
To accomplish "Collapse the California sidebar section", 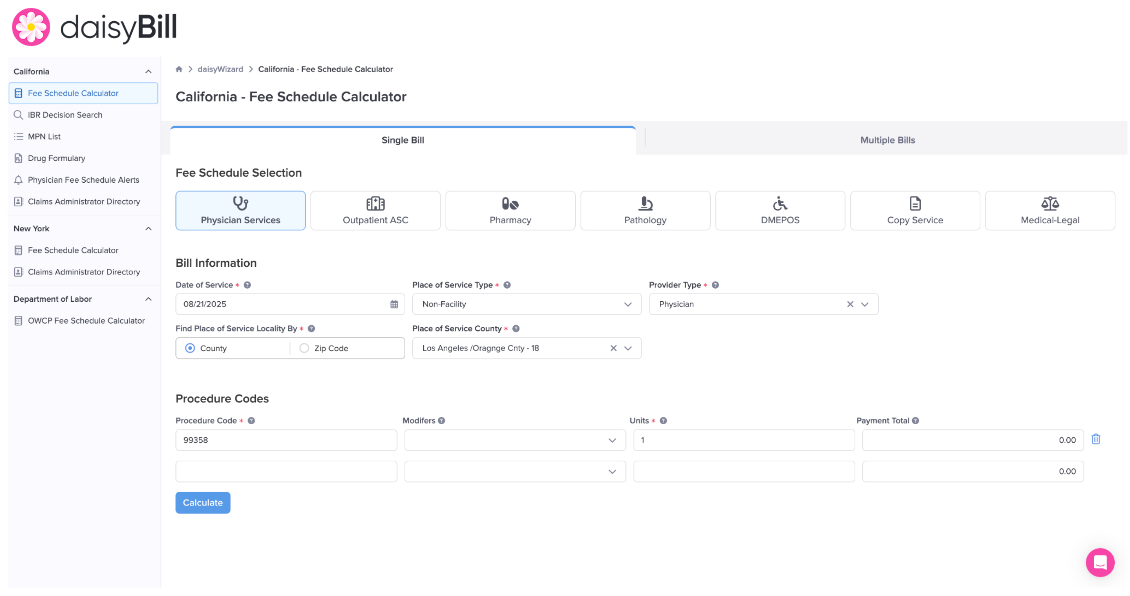I will (x=148, y=72).
